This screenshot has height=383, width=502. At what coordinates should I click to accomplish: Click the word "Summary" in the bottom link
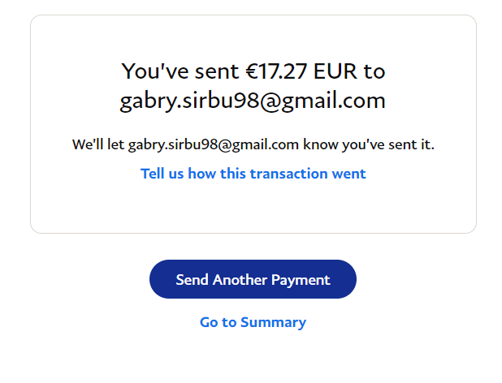tap(273, 322)
